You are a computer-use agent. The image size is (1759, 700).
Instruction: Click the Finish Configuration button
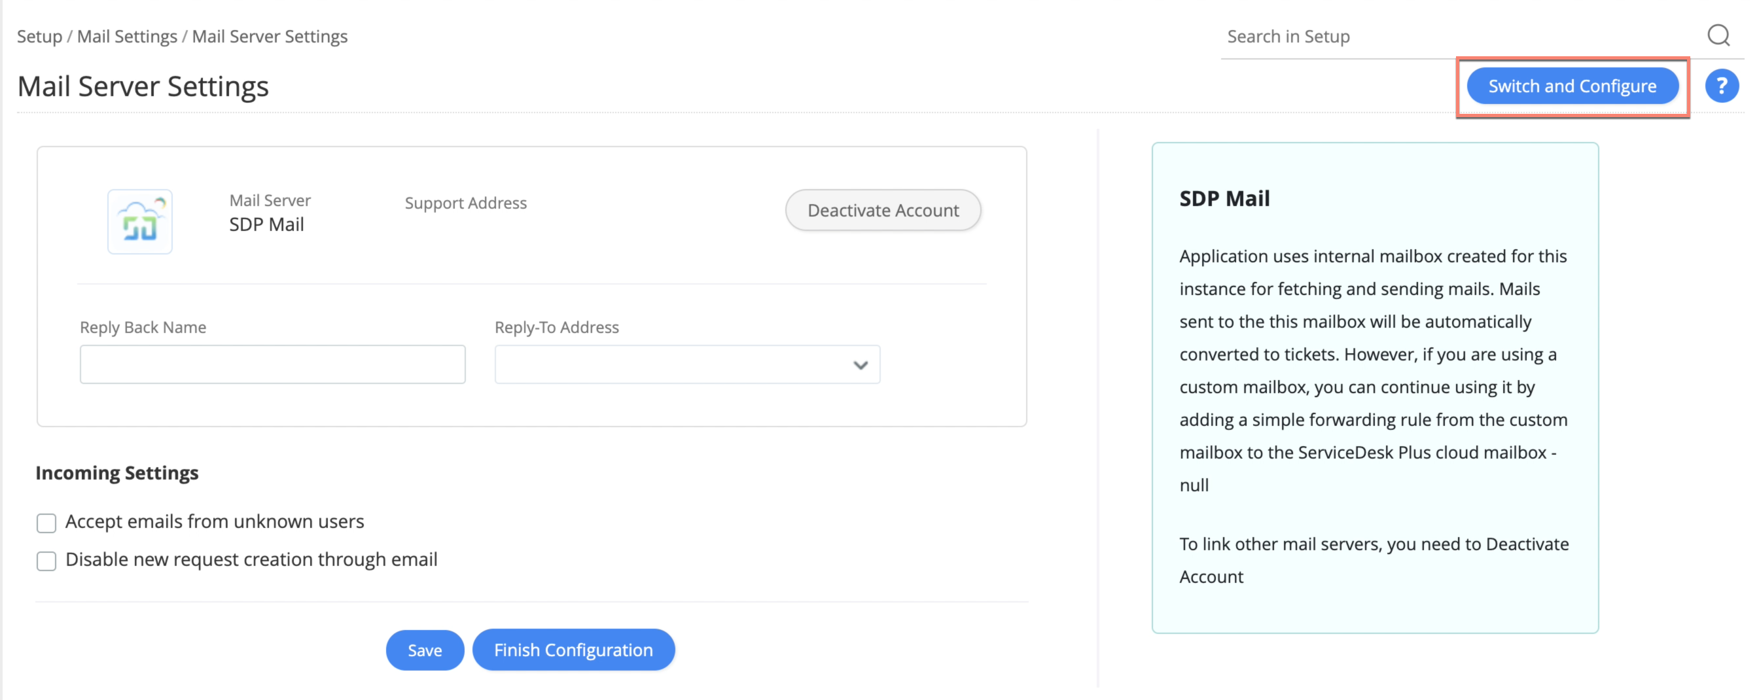pyautogui.click(x=574, y=650)
